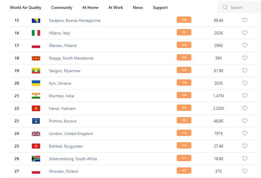Open the Community menu
261x178 pixels.
(x=62, y=7)
